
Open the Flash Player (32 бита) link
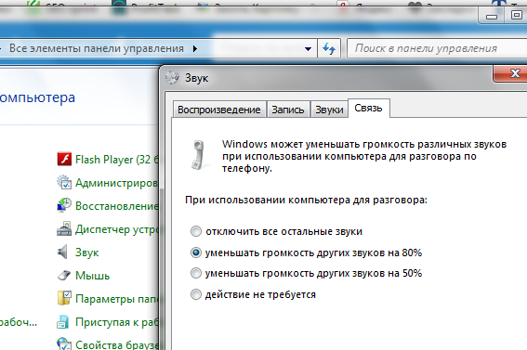[x=116, y=160]
